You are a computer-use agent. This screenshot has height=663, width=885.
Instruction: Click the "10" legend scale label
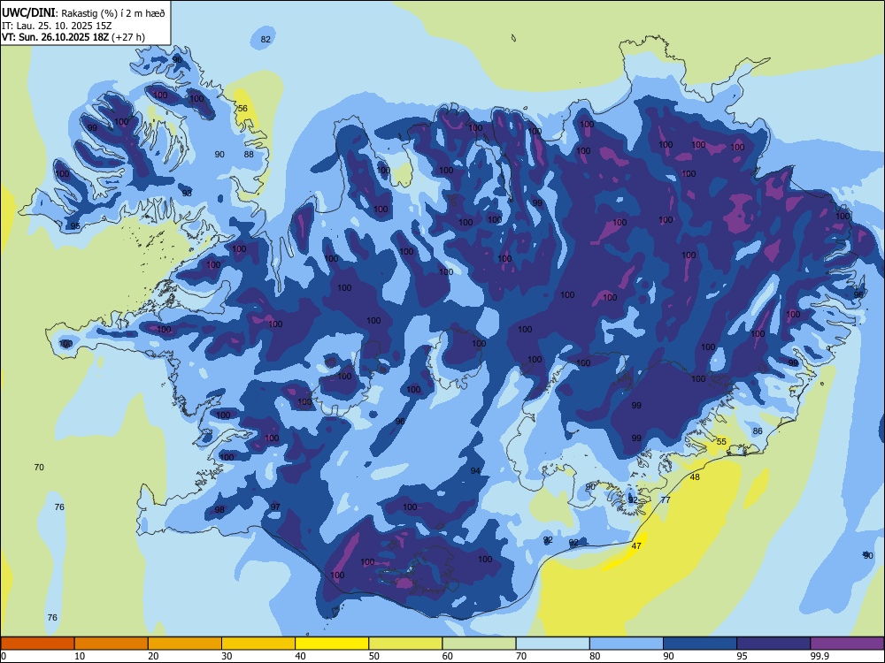tap(80, 656)
